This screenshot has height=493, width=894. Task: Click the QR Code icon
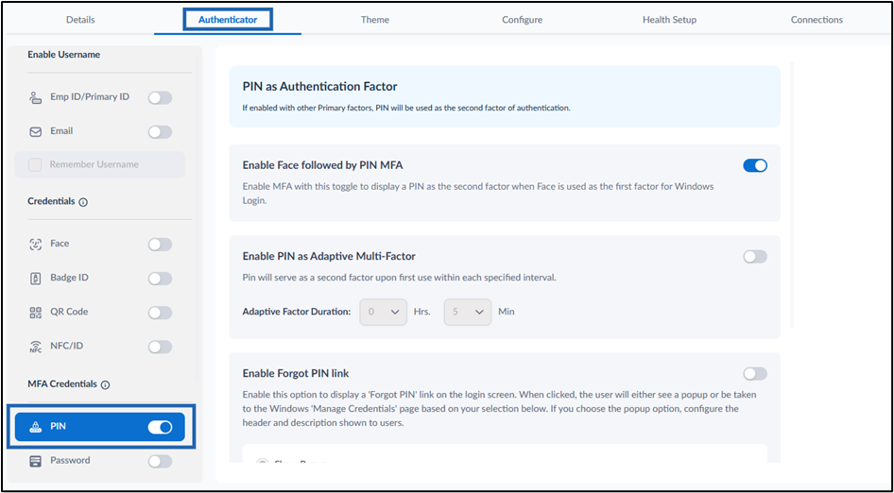click(35, 313)
